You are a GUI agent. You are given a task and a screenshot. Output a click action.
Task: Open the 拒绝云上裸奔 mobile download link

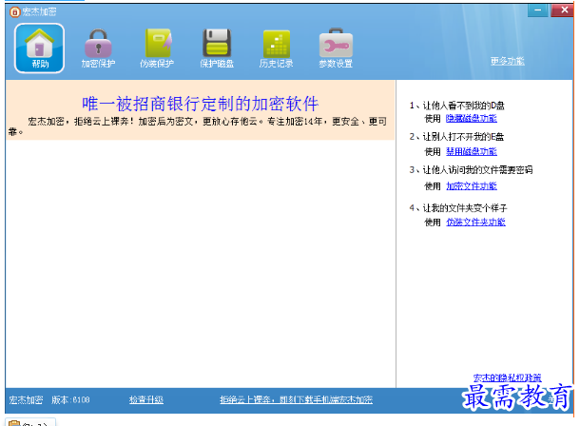pyautogui.click(x=296, y=399)
